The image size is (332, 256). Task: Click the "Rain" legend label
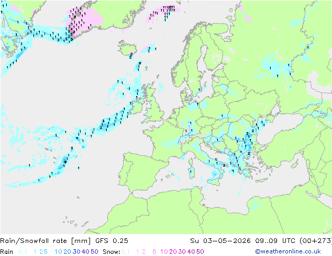click(7, 252)
